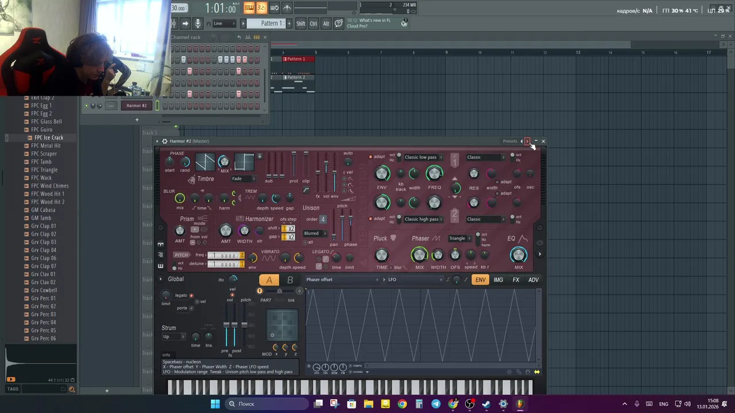Open the Line snap mode dropdown
This screenshot has width=735, height=413.
[x=224, y=24]
